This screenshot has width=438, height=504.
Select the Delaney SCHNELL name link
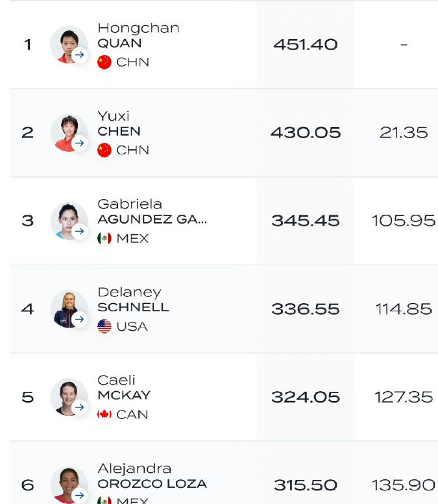click(133, 300)
